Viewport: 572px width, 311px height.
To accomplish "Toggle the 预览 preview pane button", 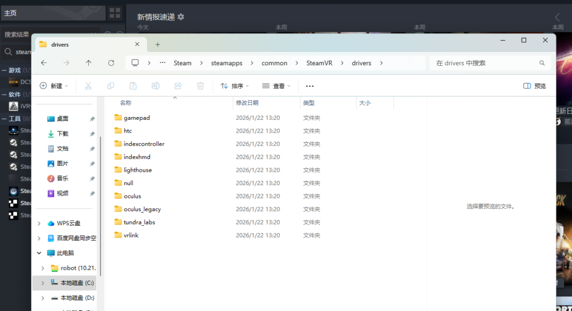I will (x=535, y=86).
